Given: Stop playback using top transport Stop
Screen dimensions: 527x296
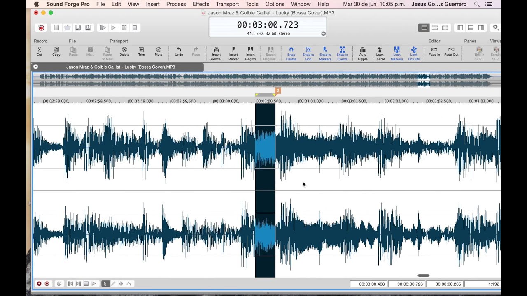Looking at the screenshot, I should click(x=135, y=28).
